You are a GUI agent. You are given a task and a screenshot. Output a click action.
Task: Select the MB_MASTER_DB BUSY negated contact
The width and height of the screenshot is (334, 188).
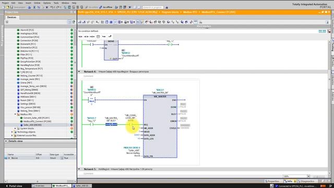click(x=111, y=124)
